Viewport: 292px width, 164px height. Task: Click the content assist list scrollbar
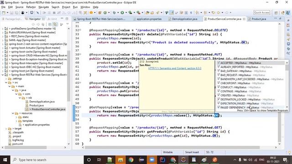click(287, 67)
